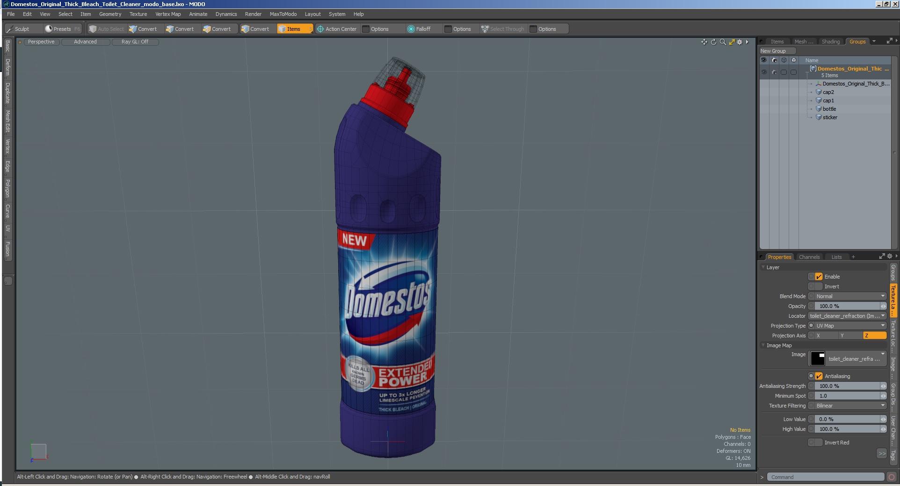Viewport: 900px width, 486px height.
Task: Open the Groups tab dropdown arrow
Action: click(x=874, y=41)
